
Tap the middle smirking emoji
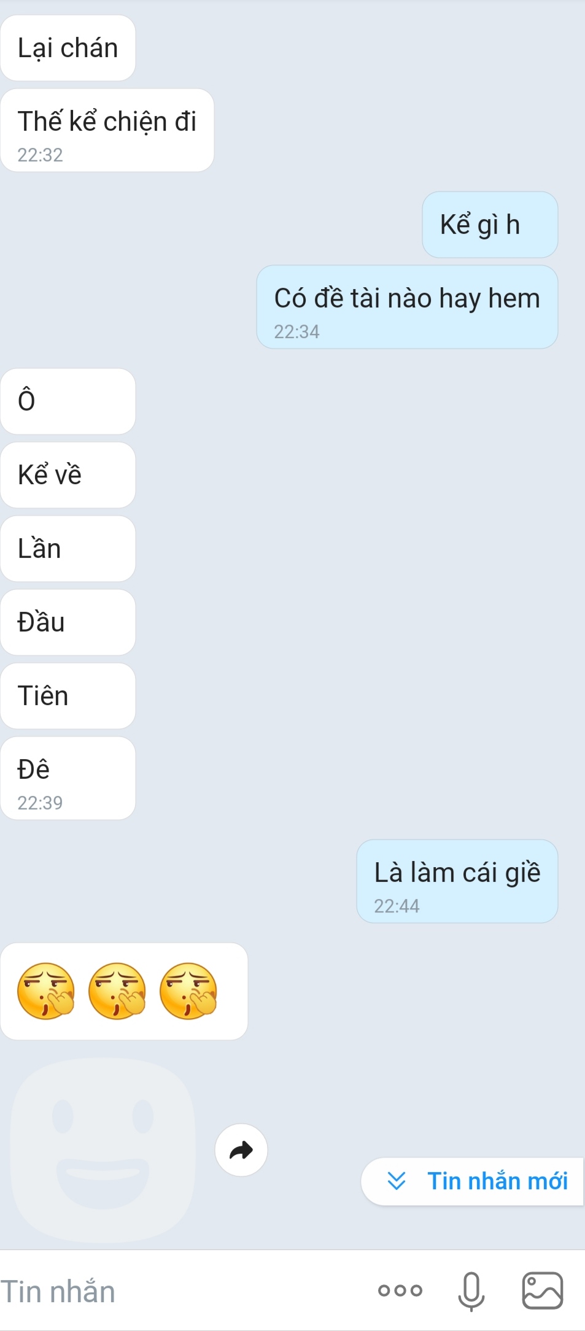tap(117, 991)
